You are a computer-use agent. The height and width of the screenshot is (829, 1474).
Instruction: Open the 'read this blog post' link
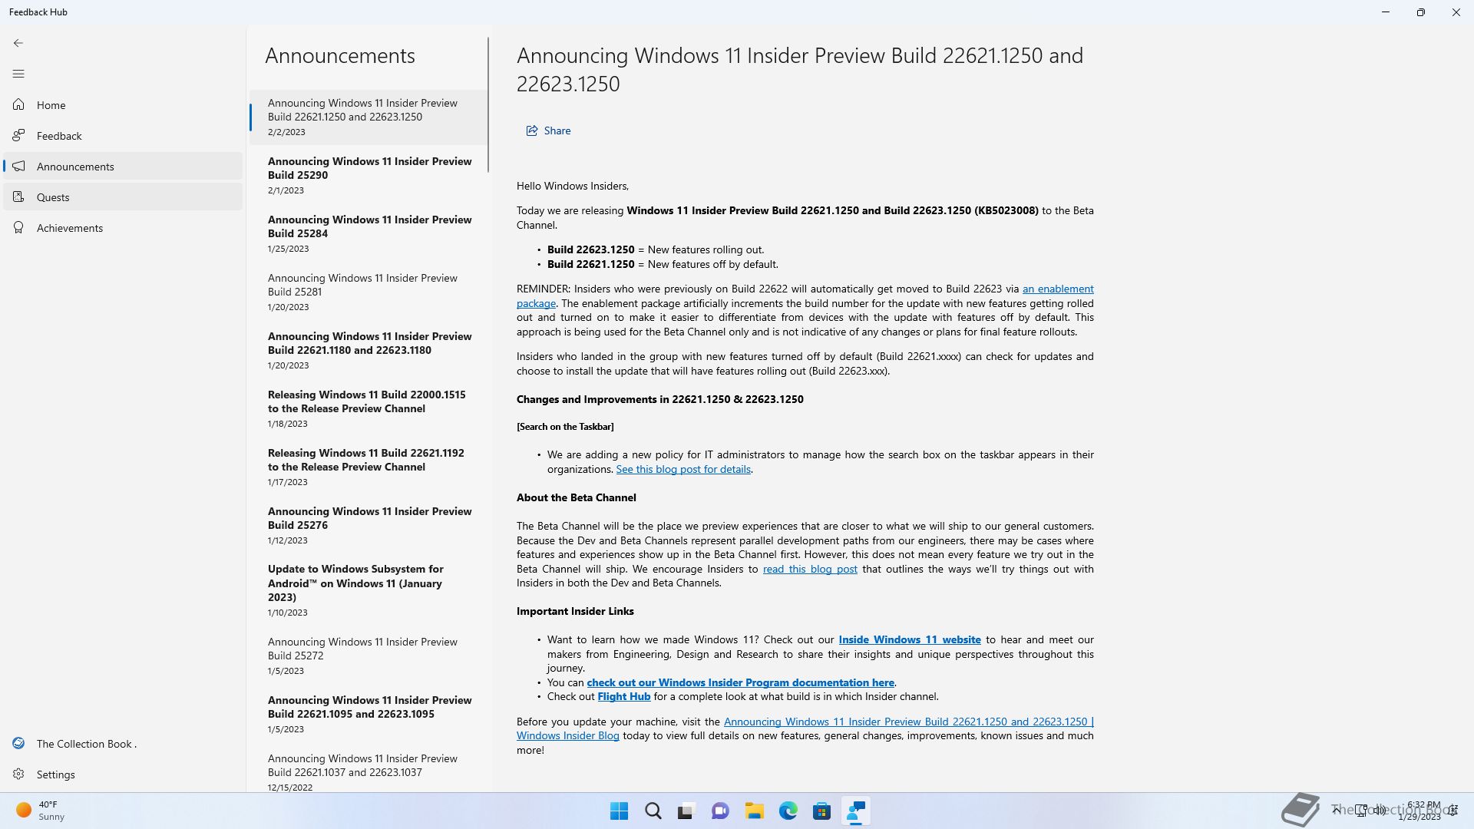click(x=810, y=569)
